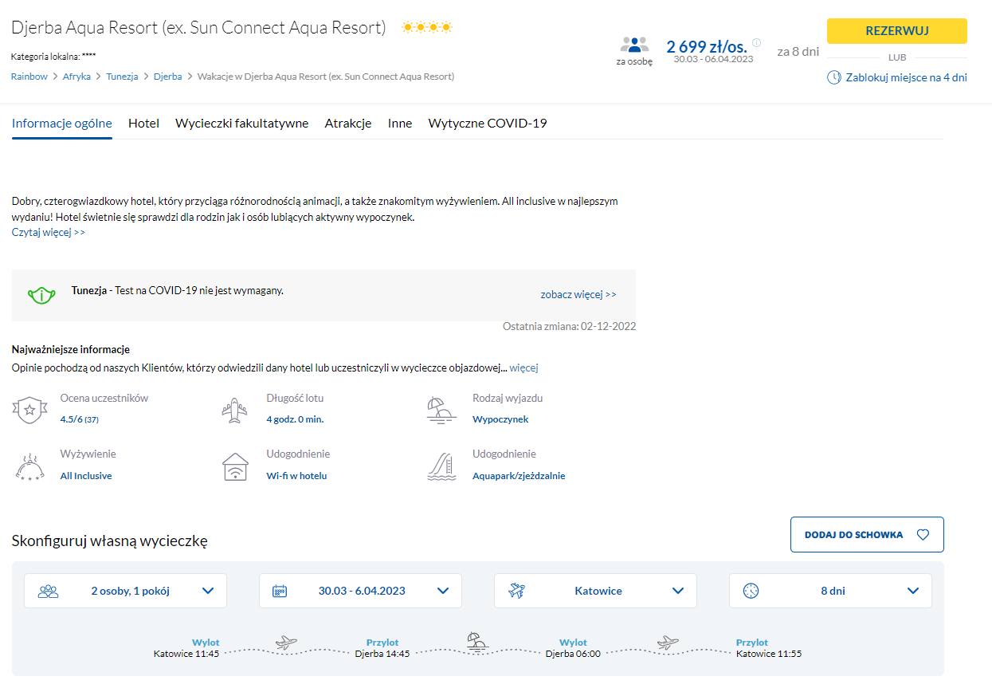Click the beach umbrella Rodzaj wyjazdu icon
This screenshot has width=992, height=688.
pos(441,410)
